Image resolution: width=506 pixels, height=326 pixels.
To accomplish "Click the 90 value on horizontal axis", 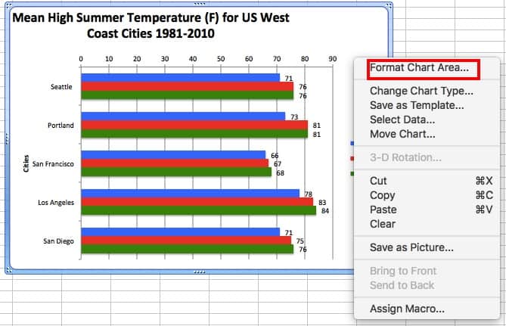I will pyautogui.click(x=332, y=58).
